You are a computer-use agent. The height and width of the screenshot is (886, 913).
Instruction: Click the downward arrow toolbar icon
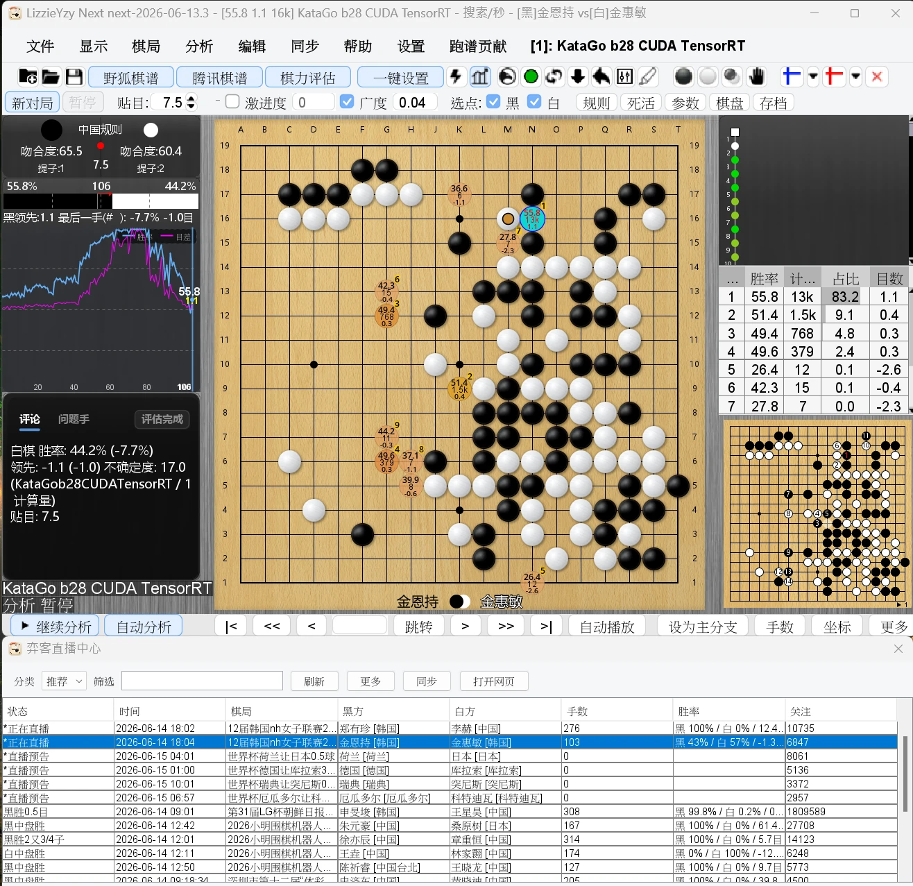(578, 76)
